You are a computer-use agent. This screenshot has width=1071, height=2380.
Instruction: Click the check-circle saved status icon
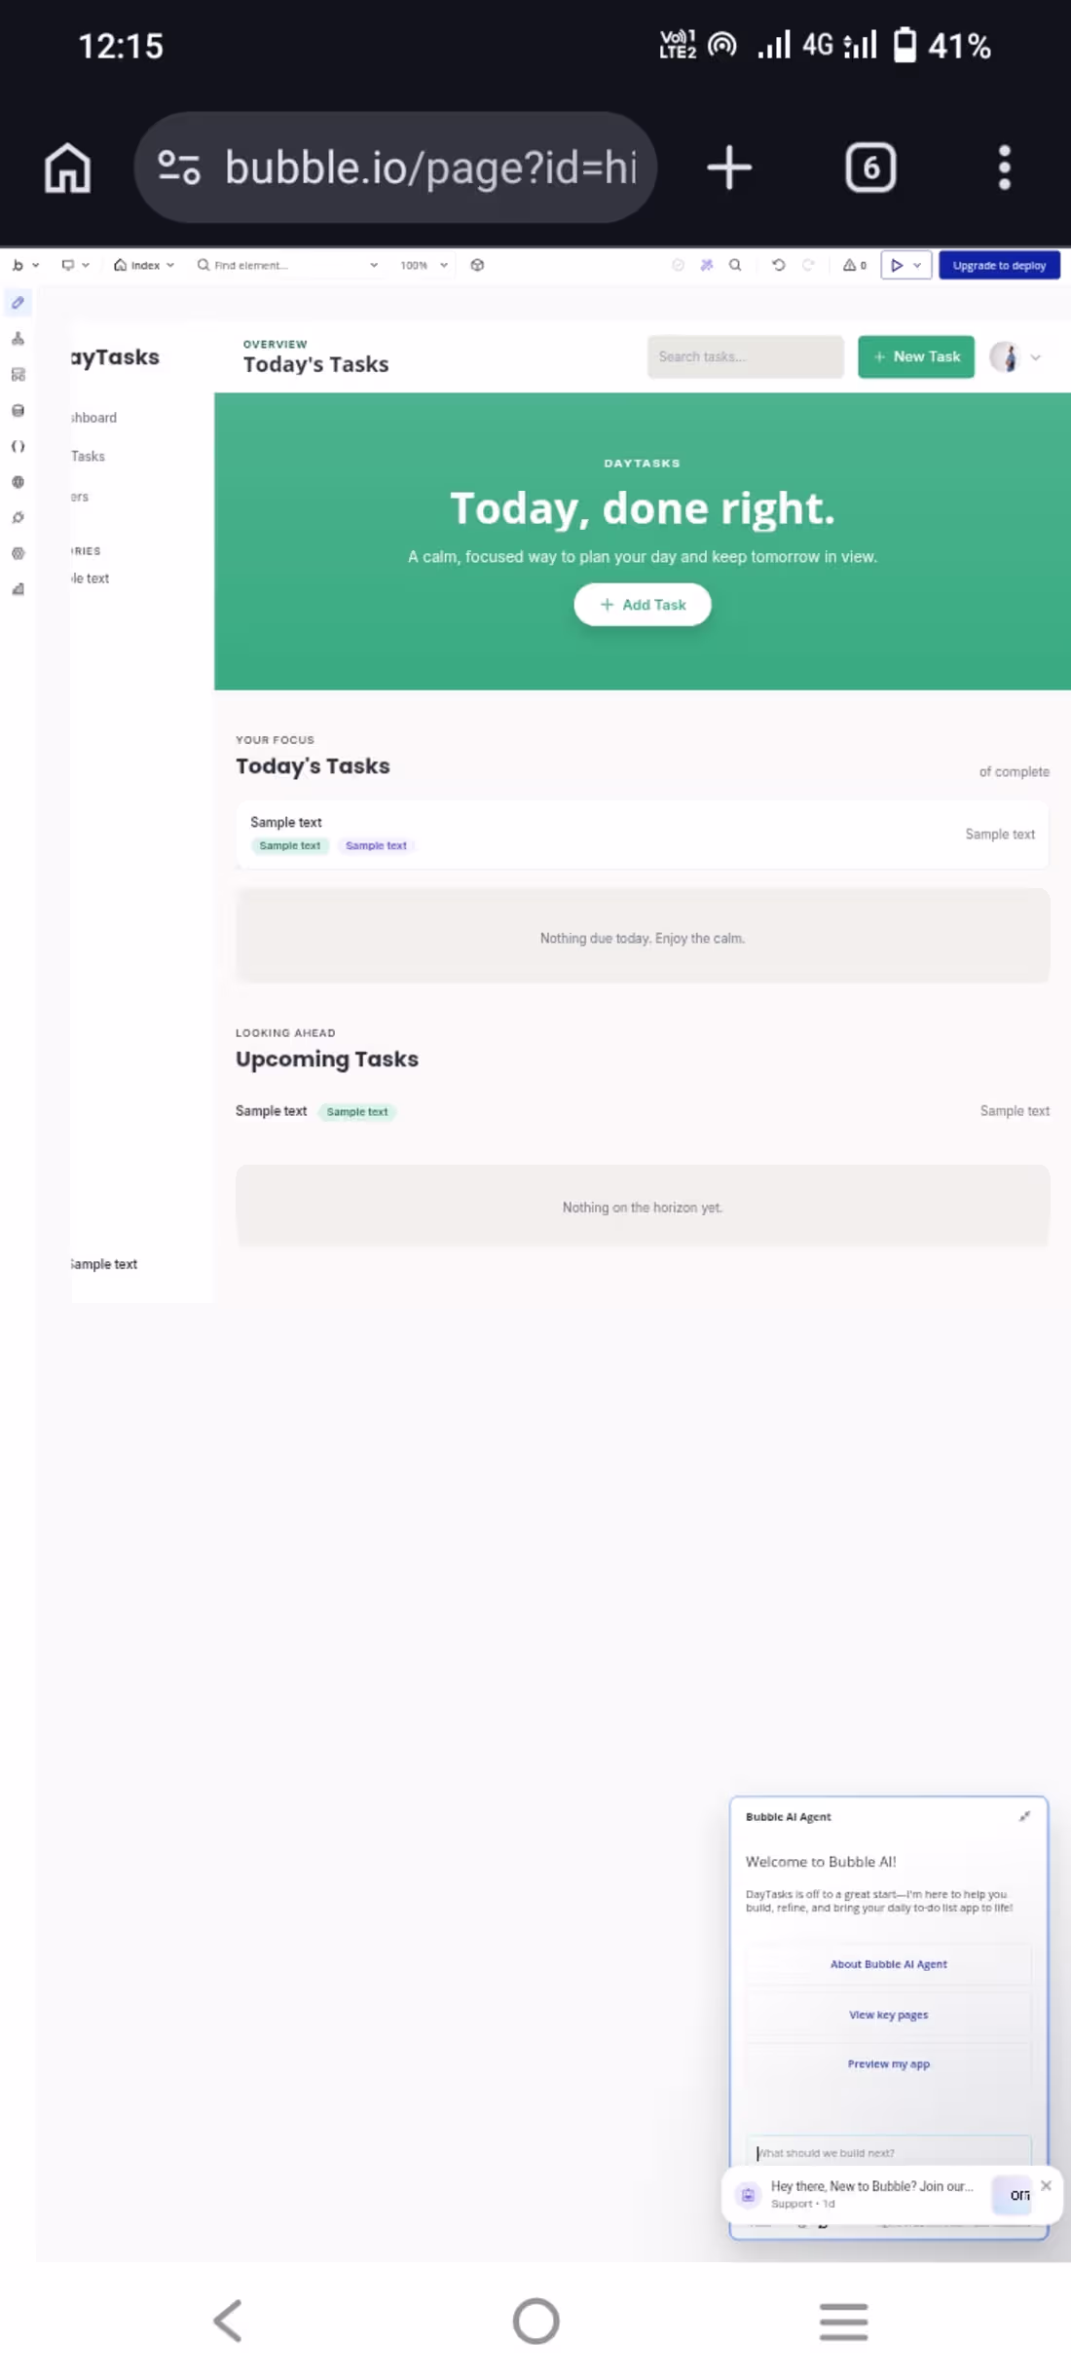click(679, 265)
